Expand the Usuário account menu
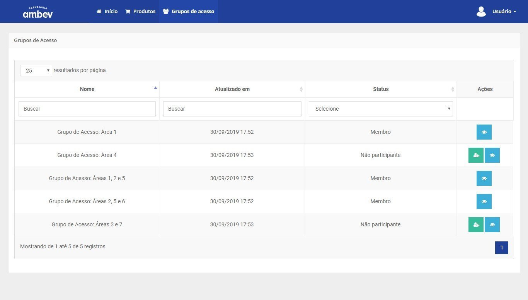 coord(504,12)
